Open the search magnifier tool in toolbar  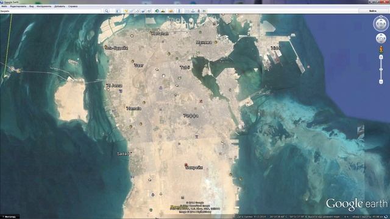click(x=107, y=11)
